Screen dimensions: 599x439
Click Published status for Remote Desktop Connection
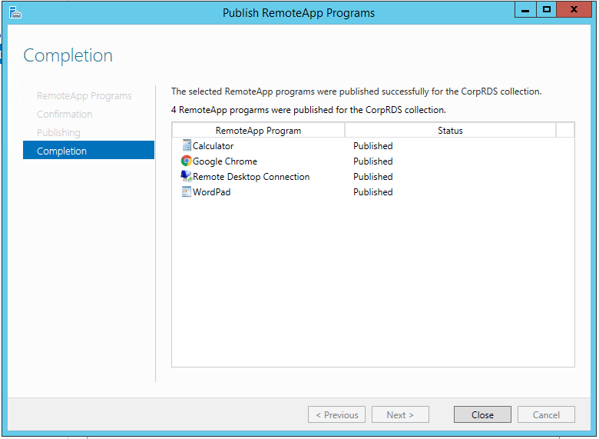pyautogui.click(x=373, y=177)
